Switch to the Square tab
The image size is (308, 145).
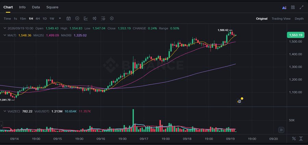tap(52, 7)
